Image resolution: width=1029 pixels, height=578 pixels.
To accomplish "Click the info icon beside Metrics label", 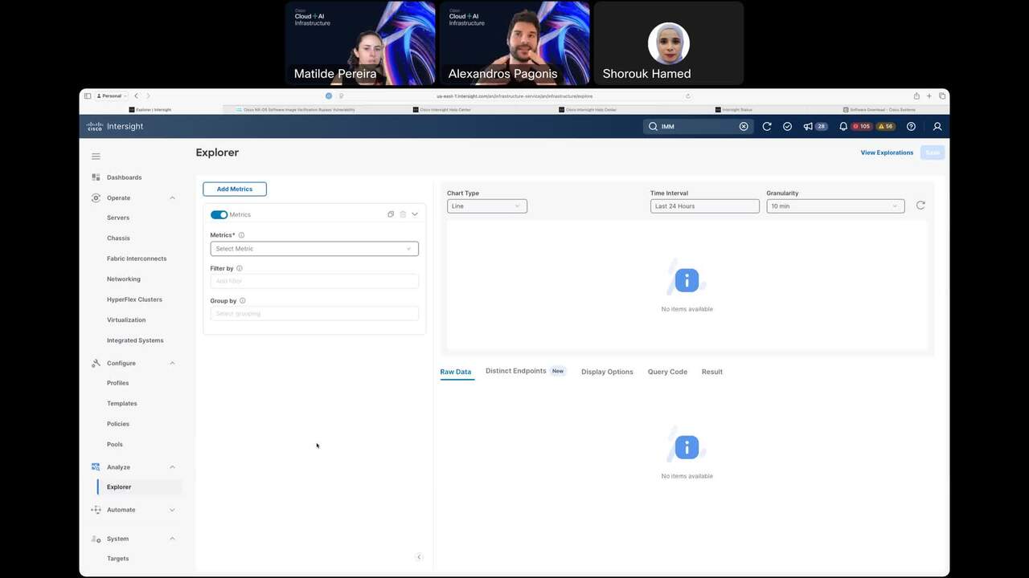I will 241,235.
